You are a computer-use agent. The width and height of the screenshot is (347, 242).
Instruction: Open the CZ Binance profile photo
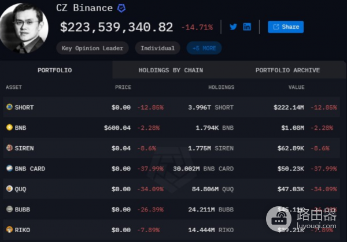24,28
